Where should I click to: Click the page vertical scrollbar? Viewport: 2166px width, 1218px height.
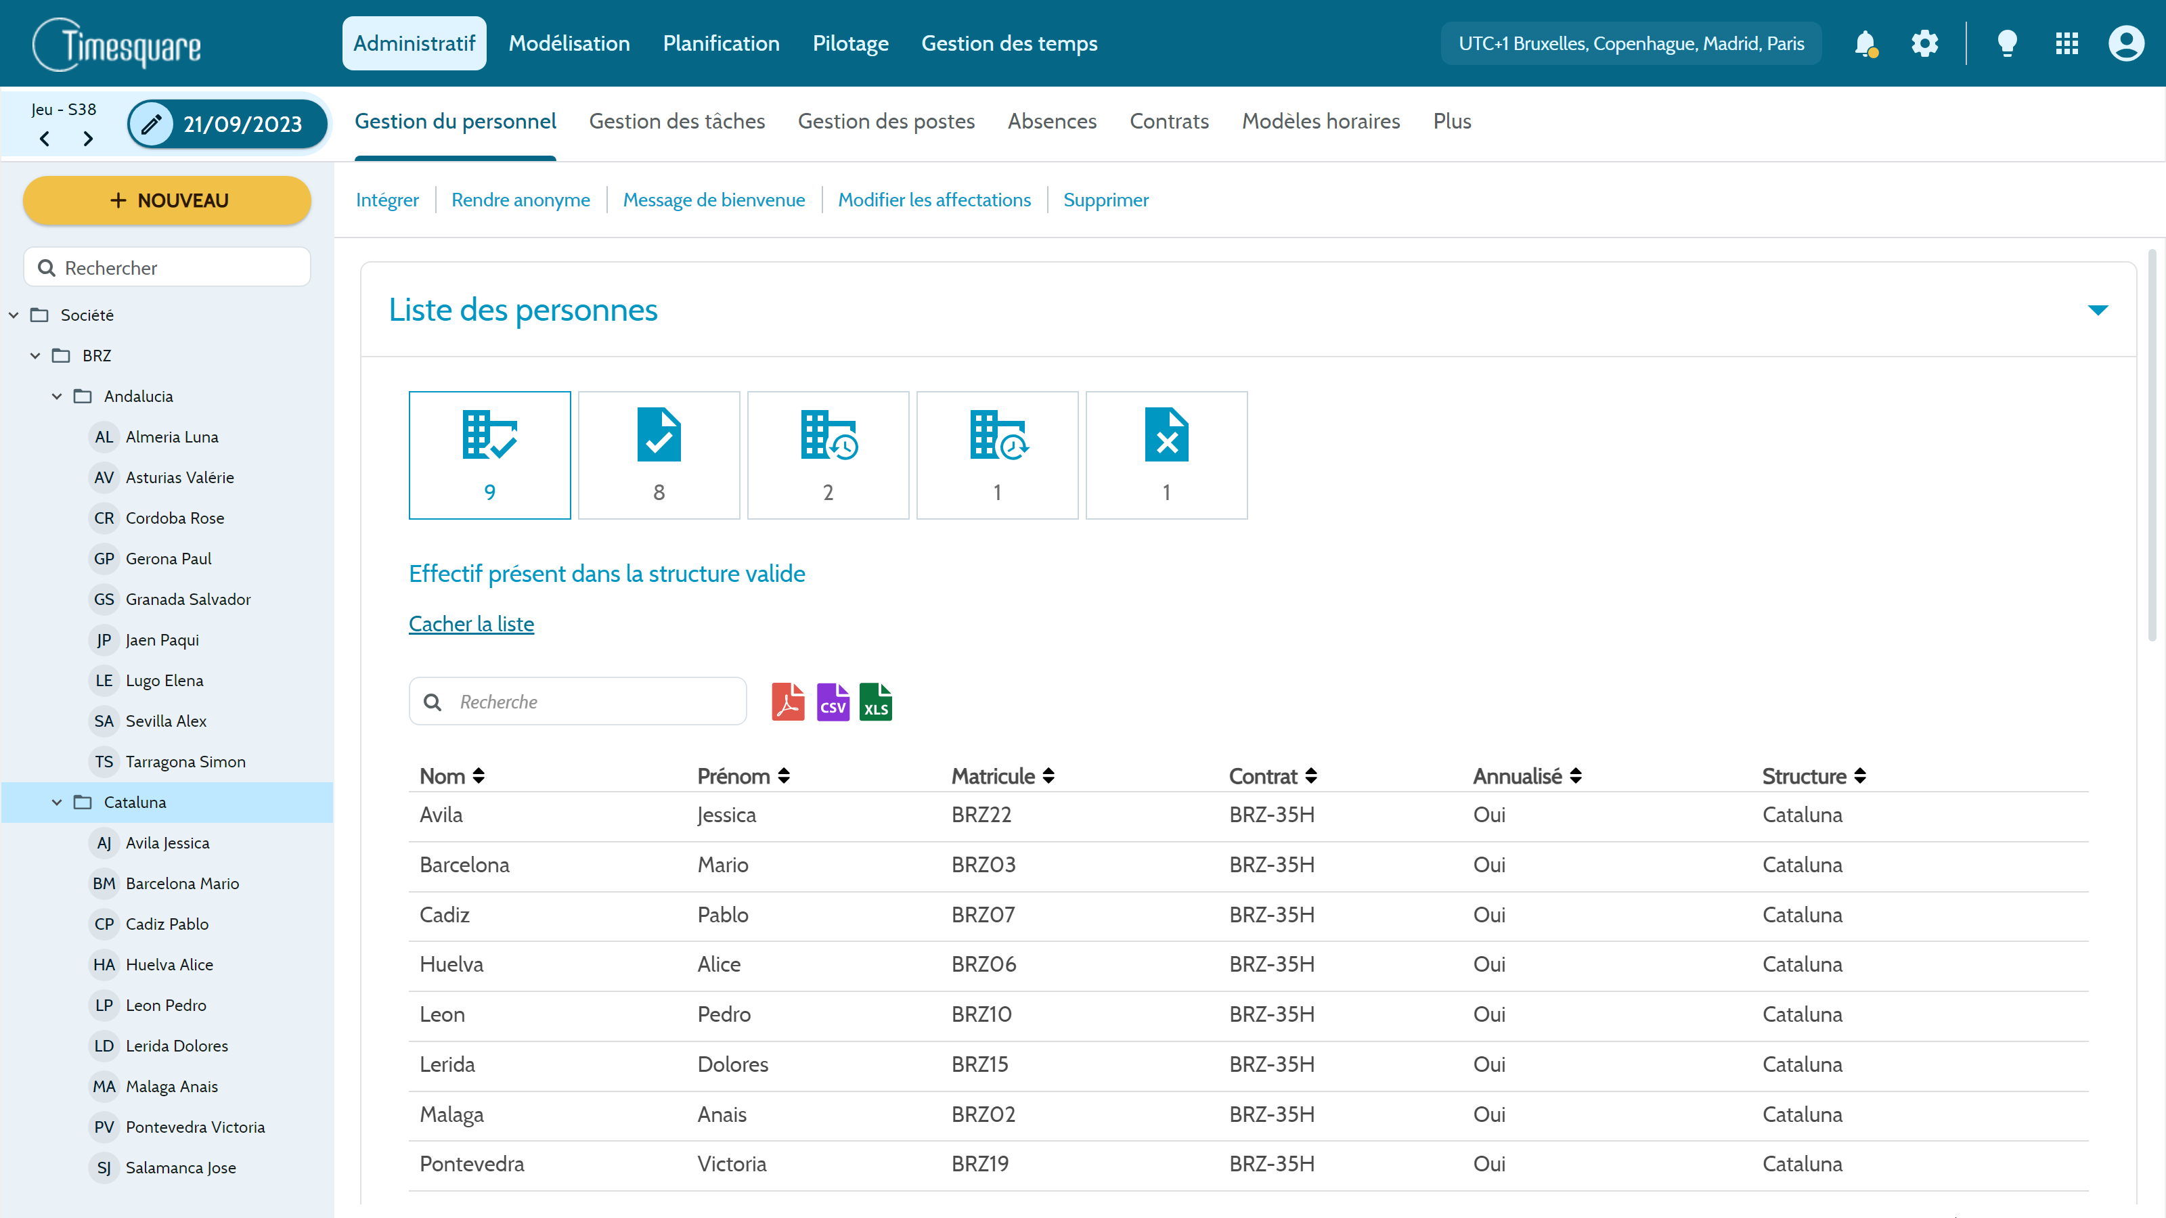pos(2152,445)
